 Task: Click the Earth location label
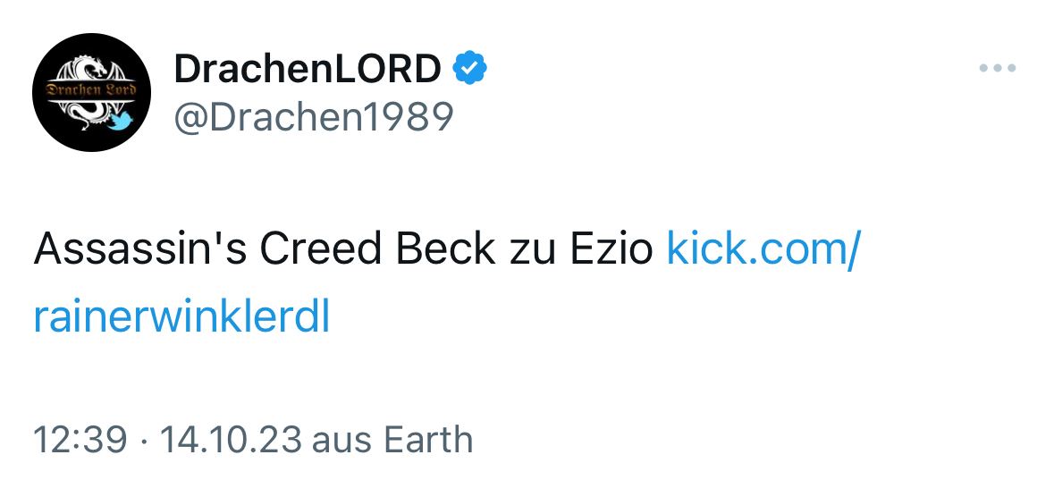(x=428, y=440)
